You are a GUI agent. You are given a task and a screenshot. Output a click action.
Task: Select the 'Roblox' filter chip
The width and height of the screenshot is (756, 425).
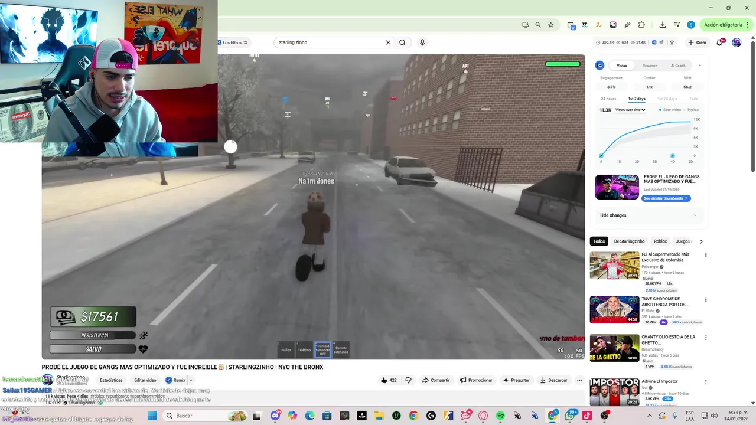[x=660, y=241]
